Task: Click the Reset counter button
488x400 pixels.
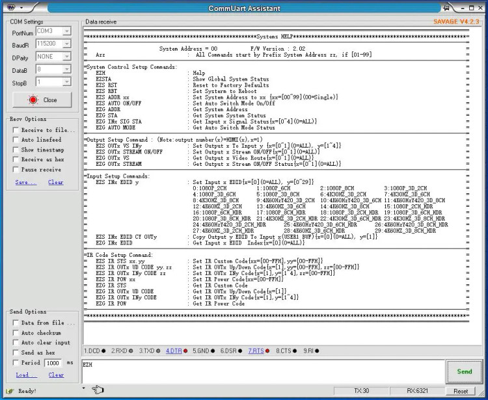Action: click(x=460, y=391)
